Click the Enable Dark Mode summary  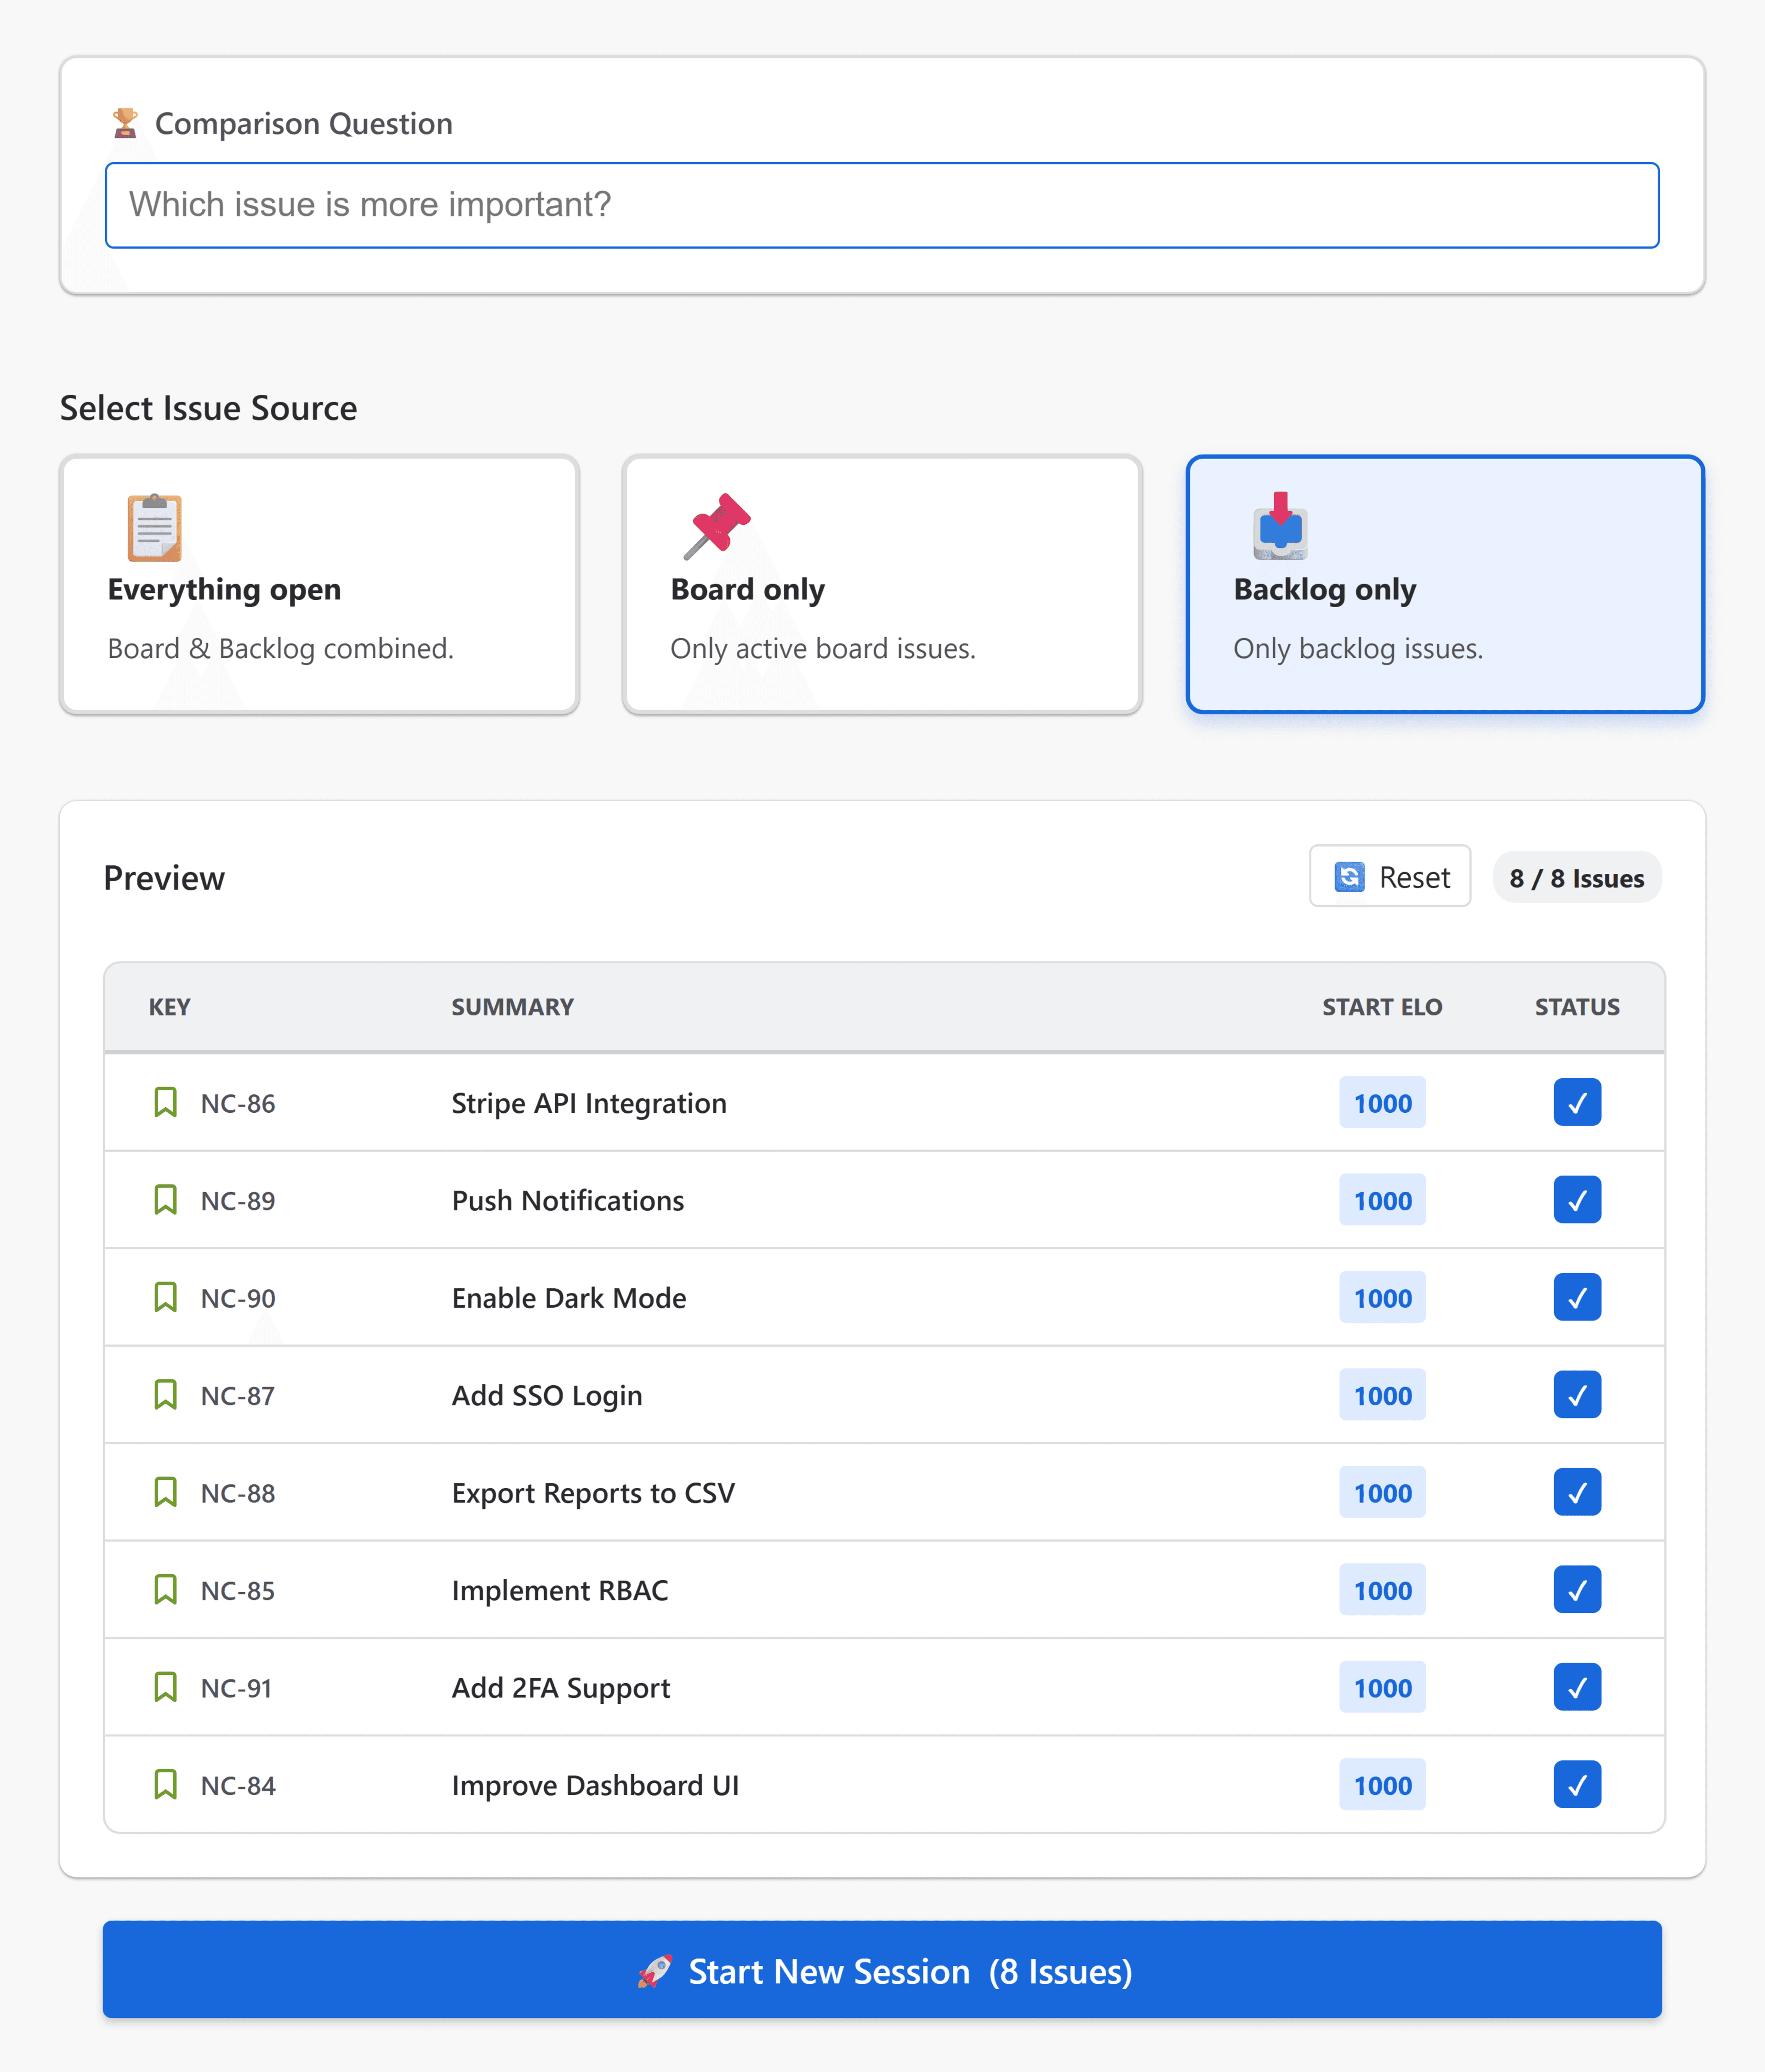point(569,1298)
